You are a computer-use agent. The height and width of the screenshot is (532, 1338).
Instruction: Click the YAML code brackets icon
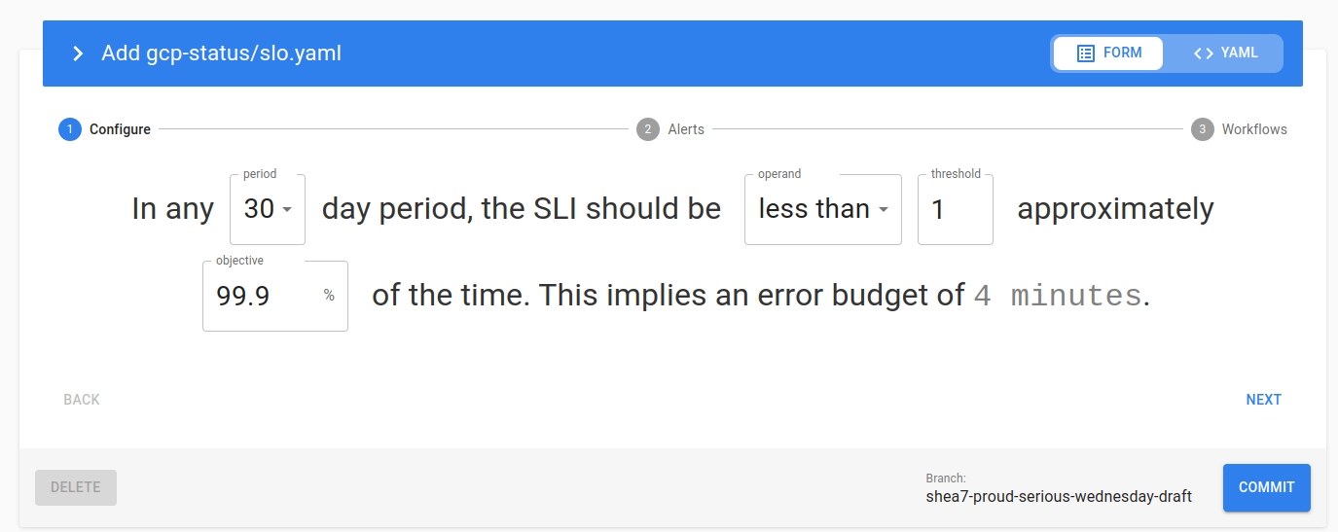(x=1204, y=53)
